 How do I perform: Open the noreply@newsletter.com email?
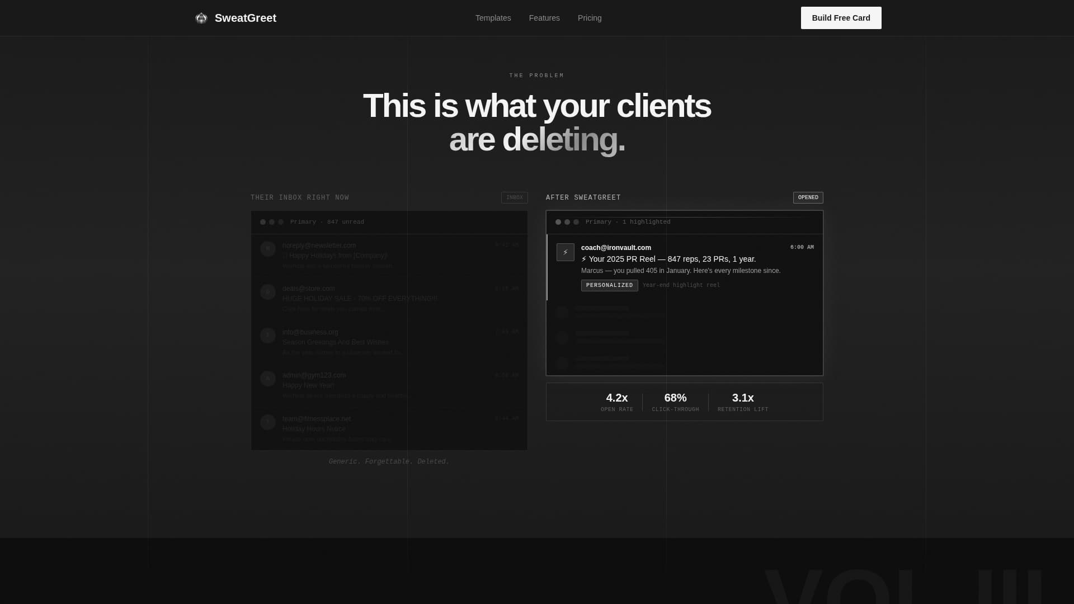pos(389,256)
